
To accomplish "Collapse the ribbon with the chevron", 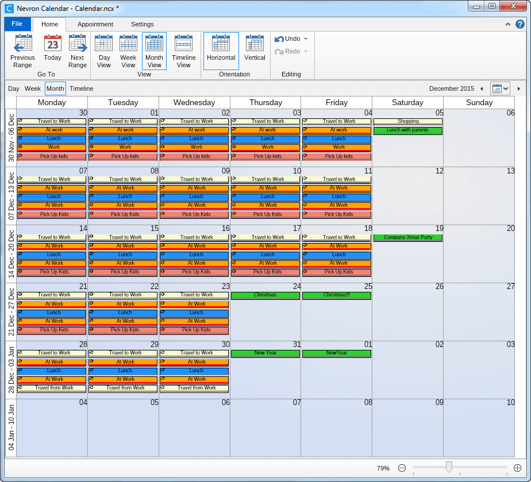I will [x=508, y=24].
